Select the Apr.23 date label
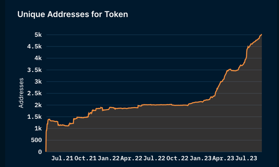 223,158
